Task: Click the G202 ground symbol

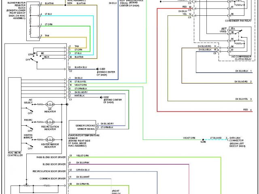Action: pyautogui.click(x=101, y=97)
